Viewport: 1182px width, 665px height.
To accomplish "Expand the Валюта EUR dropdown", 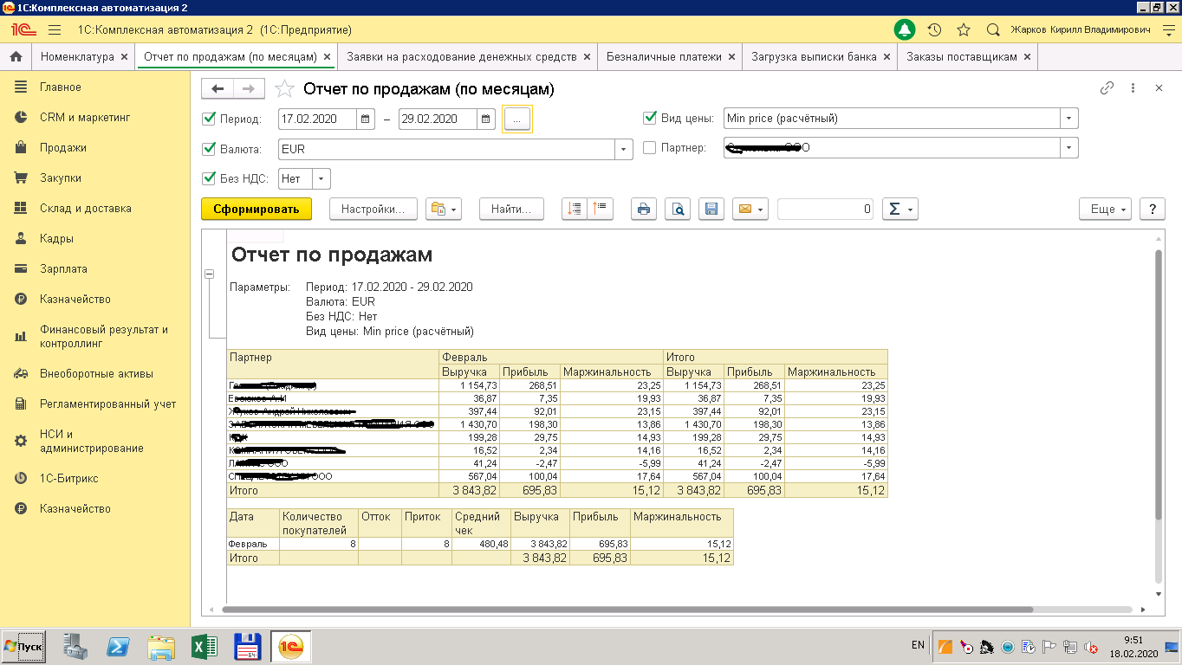I will 624,149.
